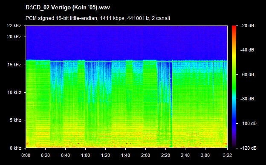Screen dimensions: 266x165
Task: Select the 1:00 time marker
Action: point(85,155)
